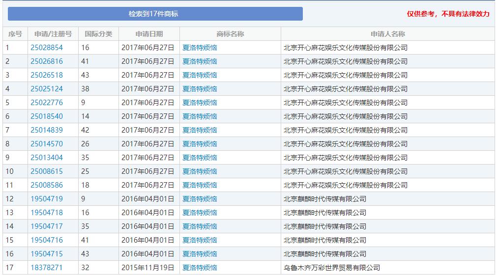The height and width of the screenshot is (277, 499).
Task: Click the 申请人名称 column header
Action: coord(387,34)
